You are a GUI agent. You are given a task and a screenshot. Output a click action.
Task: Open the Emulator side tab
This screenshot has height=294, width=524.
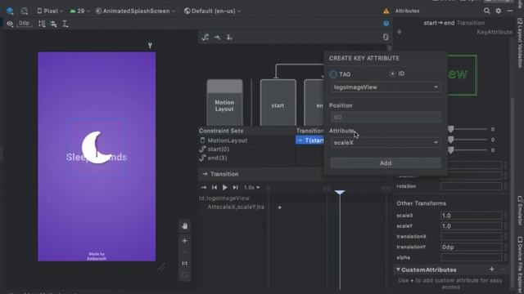click(520, 211)
